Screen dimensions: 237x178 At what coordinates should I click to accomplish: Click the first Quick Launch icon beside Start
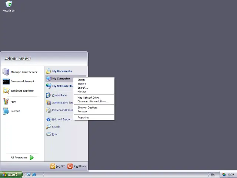[x=29, y=174]
